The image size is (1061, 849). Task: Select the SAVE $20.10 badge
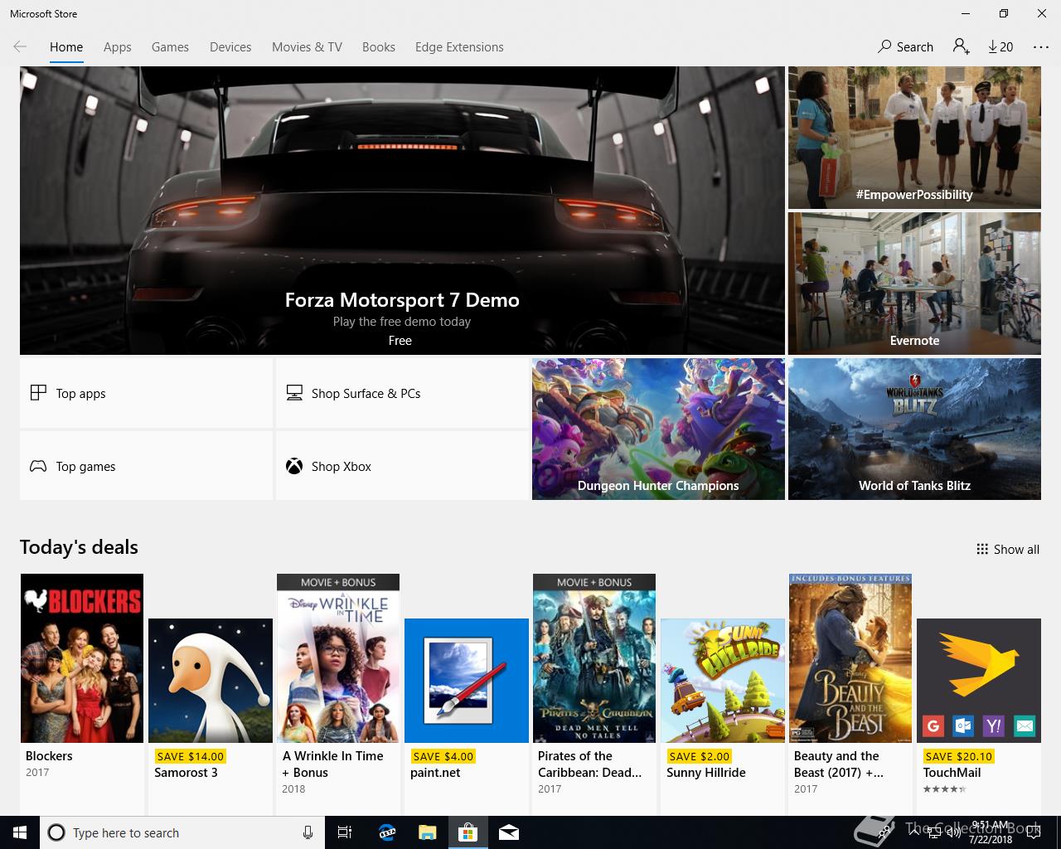pyautogui.click(x=958, y=756)
